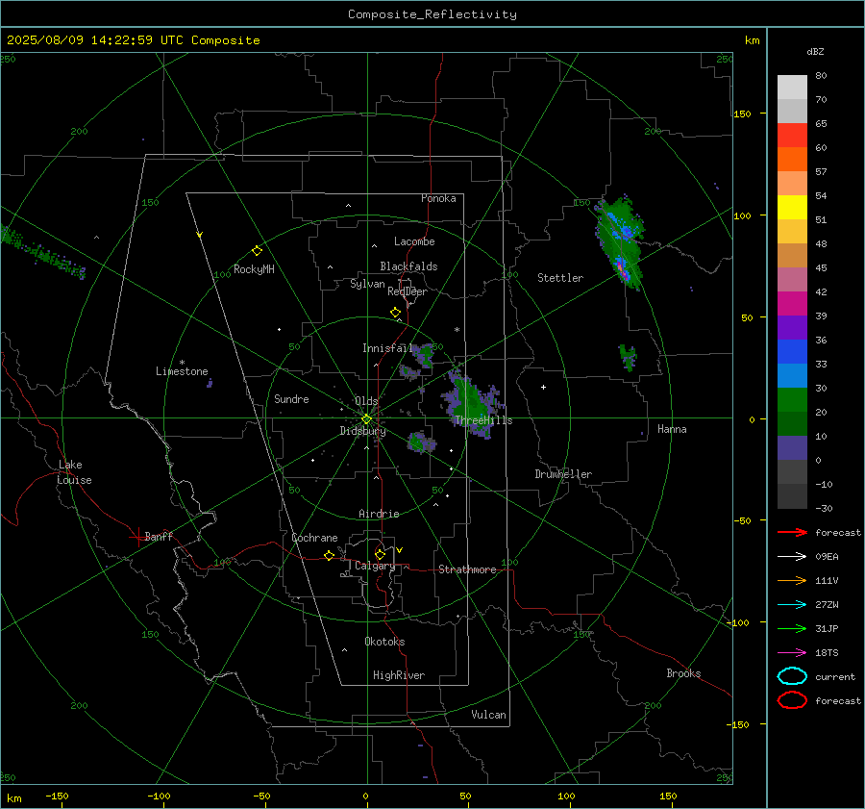Click the Stettler town label
This screenshot has height=809, width=865.
[x=560, y=278]
